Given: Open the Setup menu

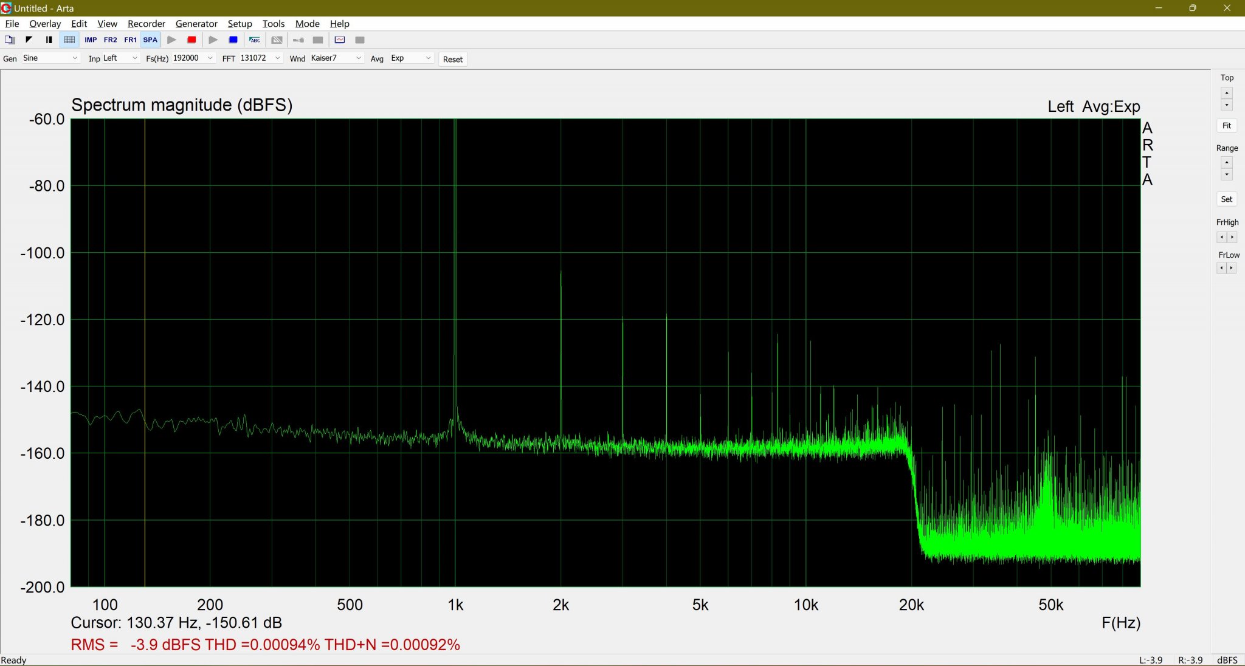Looking at the screenshot, I should [x=240, y=24].
